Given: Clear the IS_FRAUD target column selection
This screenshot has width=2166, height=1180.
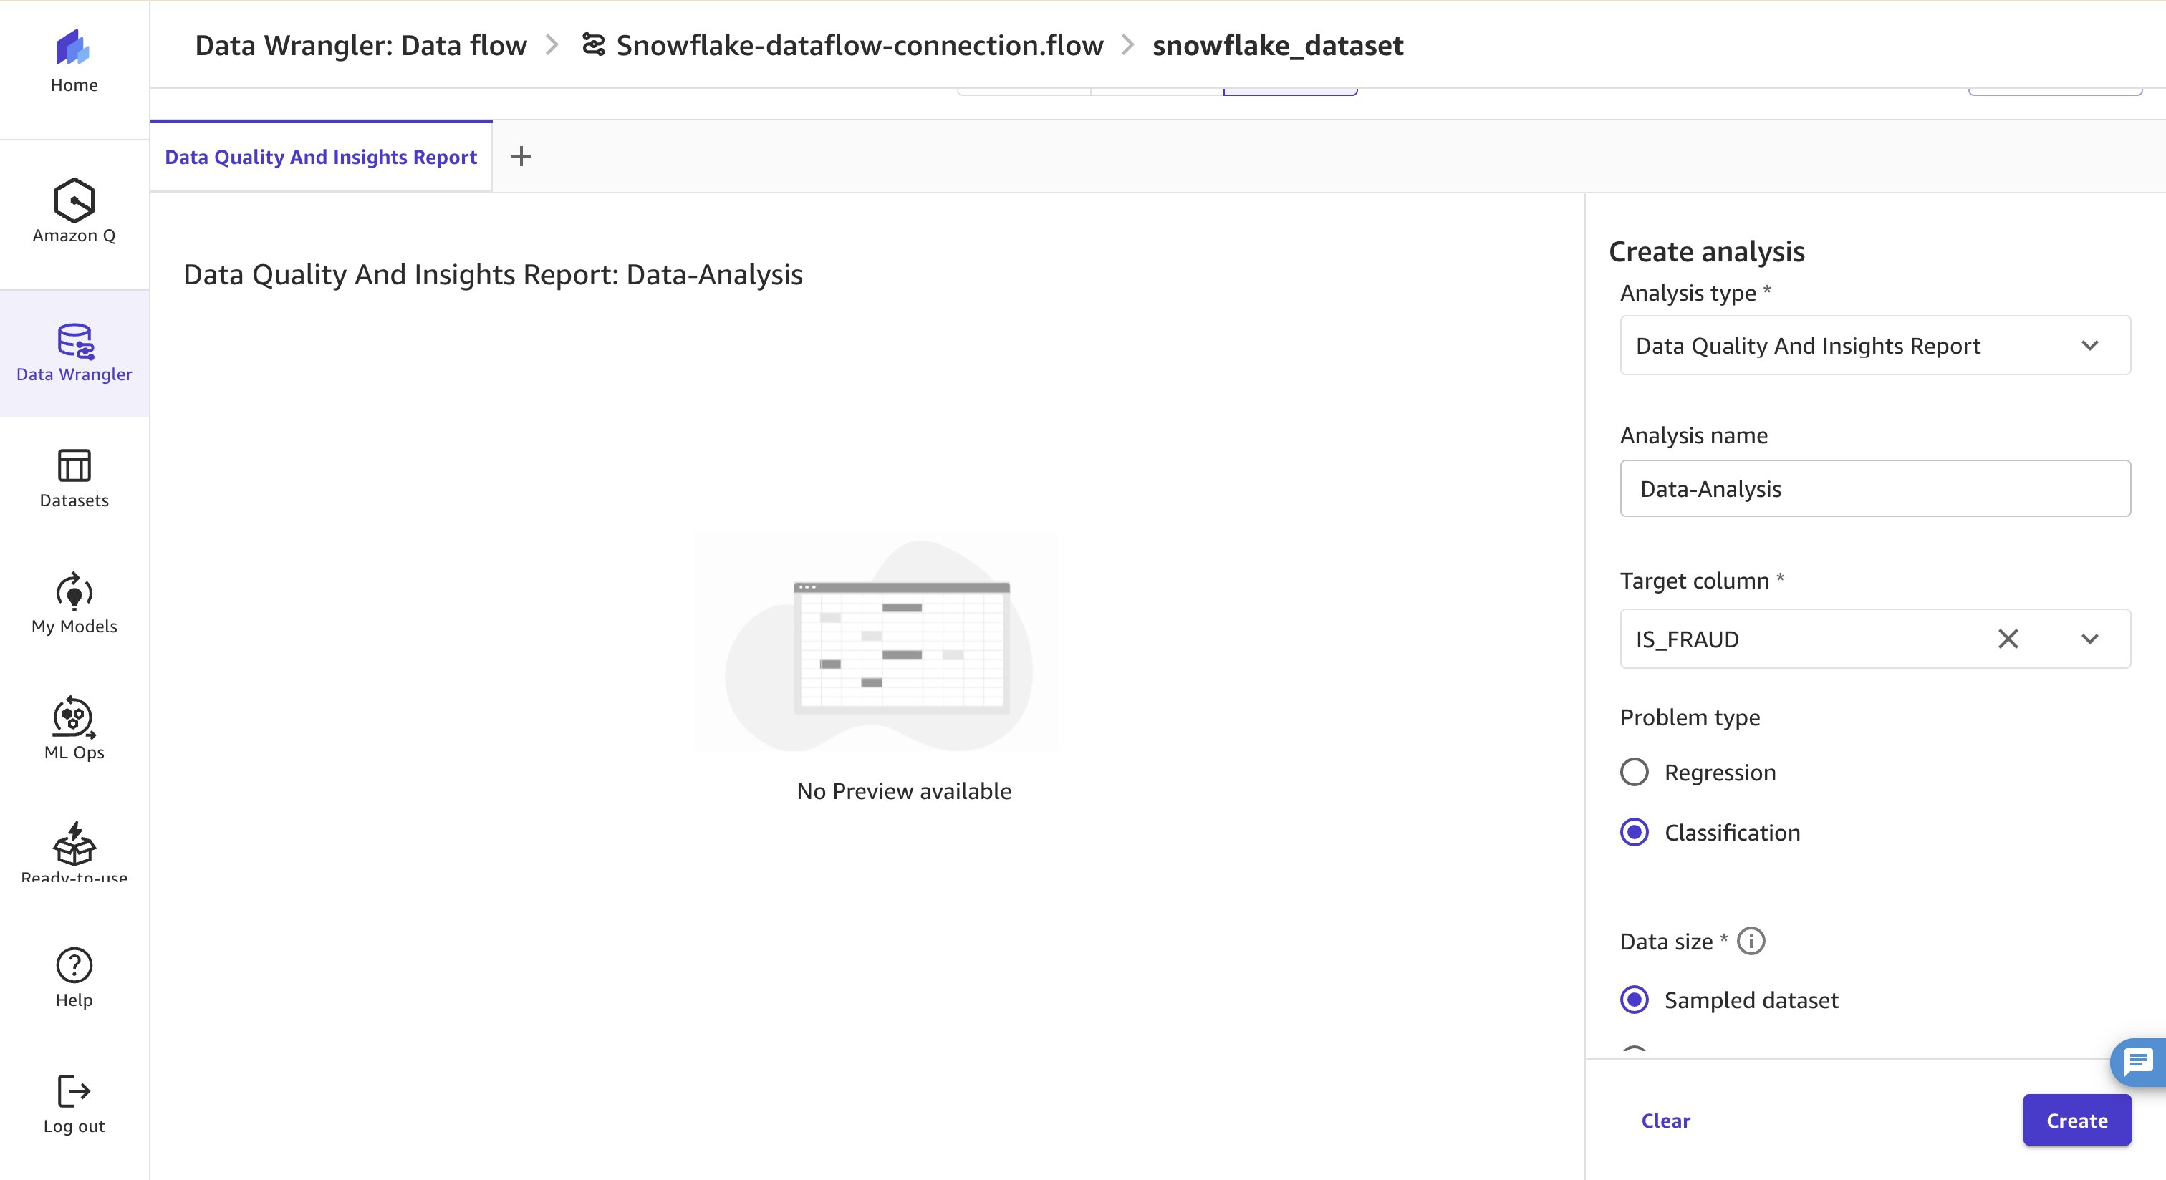Looking at the screenshot, I should pyautogui.click(x=2008, y=639).
